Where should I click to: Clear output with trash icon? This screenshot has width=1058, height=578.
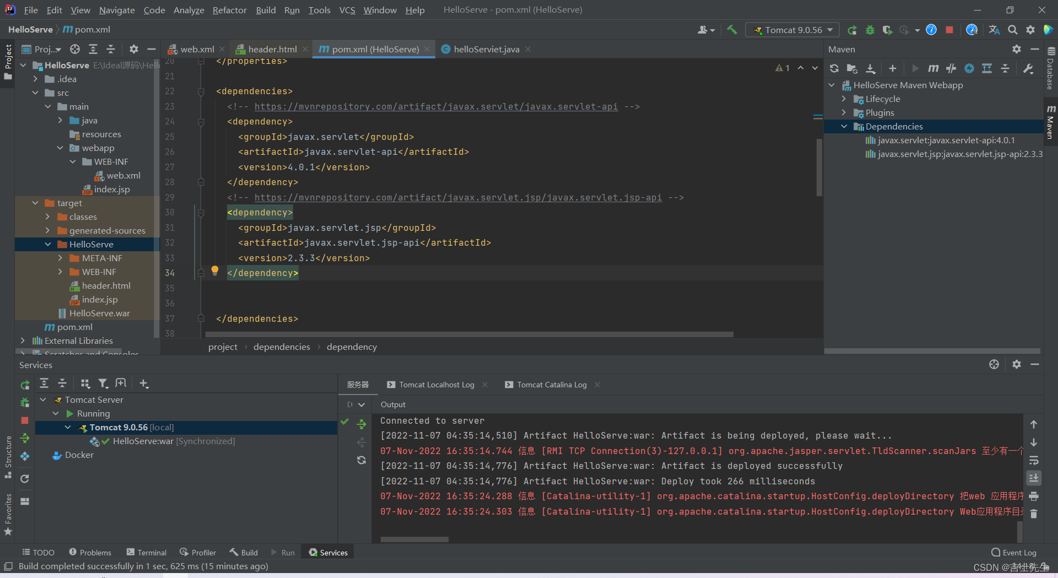(x=1034, y=514)
